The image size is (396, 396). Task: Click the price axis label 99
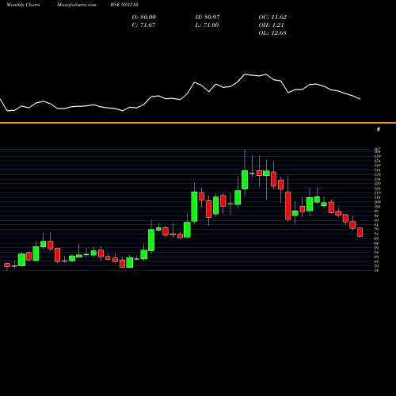[x=376, y=211]
